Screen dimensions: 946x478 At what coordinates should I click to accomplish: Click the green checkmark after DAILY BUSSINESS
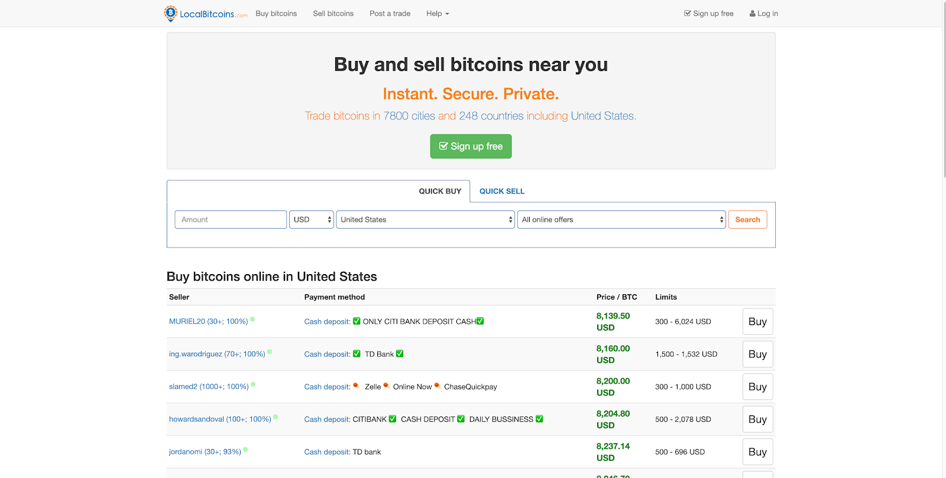click(x=539, y=419)
